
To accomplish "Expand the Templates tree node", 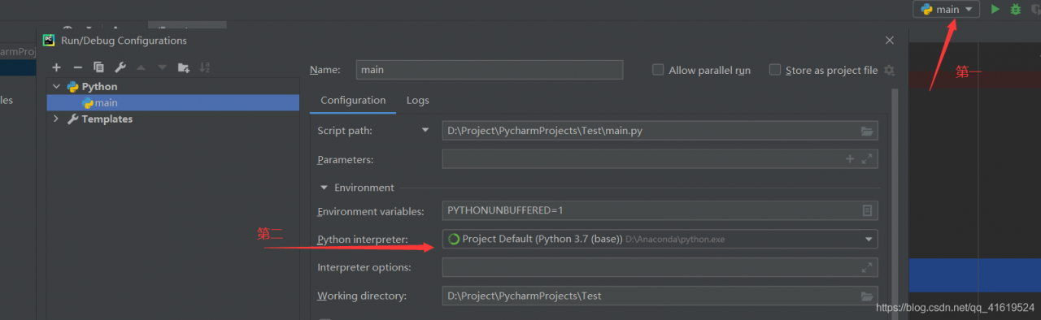I will [56, 119].
